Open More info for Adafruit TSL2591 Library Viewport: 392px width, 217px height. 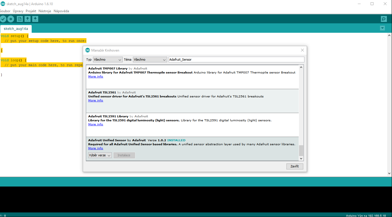95,124
